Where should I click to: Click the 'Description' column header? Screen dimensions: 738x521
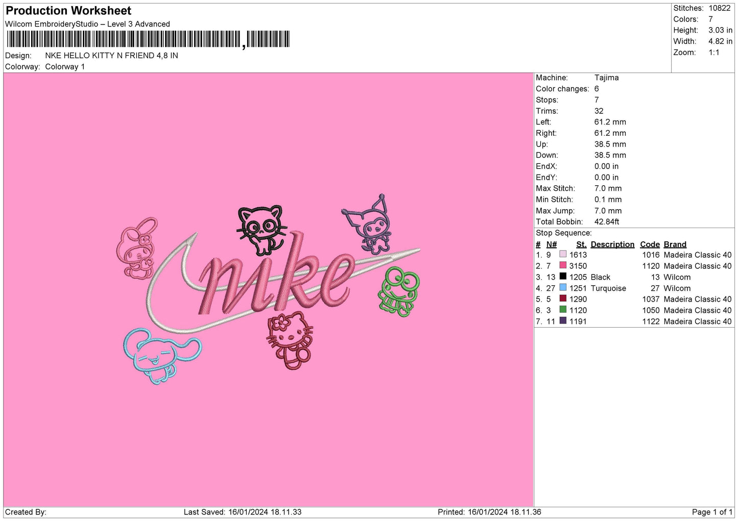click(612, 244)
